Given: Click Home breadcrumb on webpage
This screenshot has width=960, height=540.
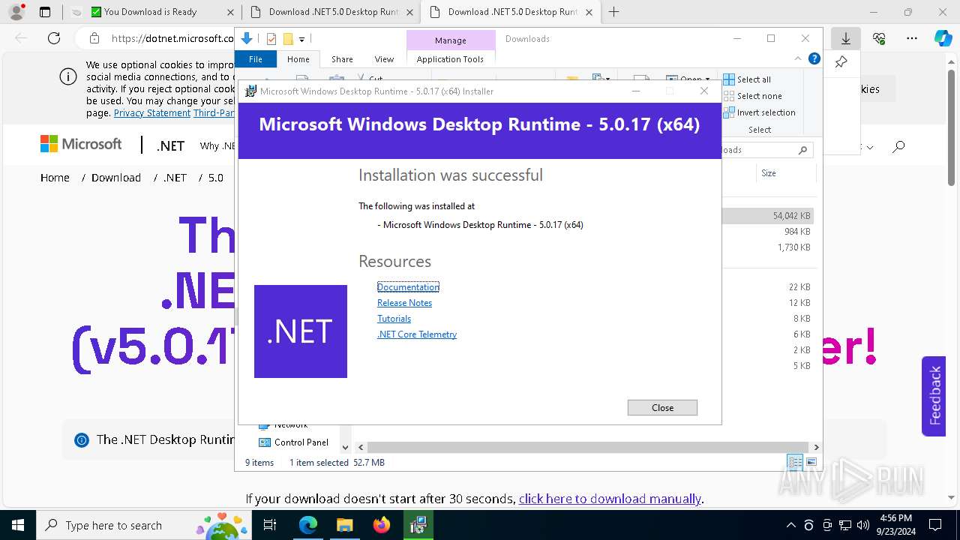Looking at the screenshot, I should point(55,178).
